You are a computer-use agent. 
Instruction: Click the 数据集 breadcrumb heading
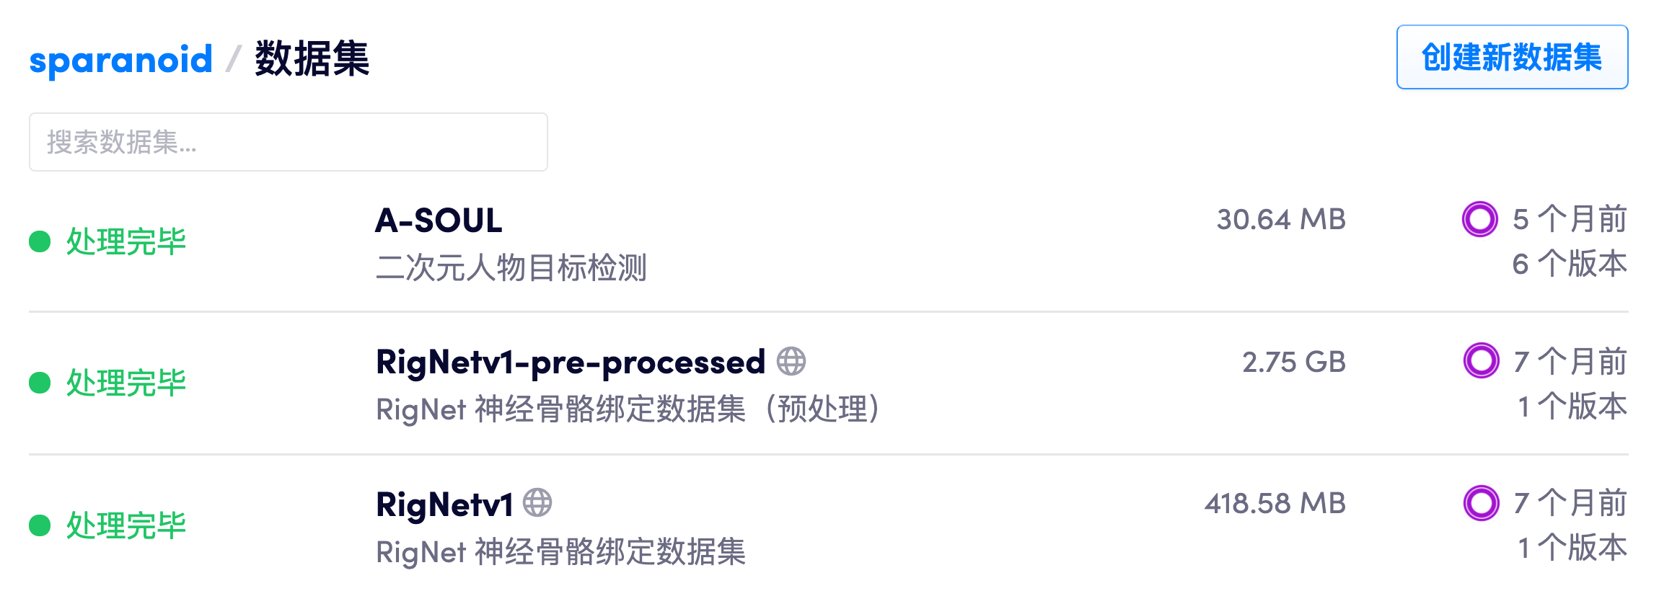[x=312, y=59]
